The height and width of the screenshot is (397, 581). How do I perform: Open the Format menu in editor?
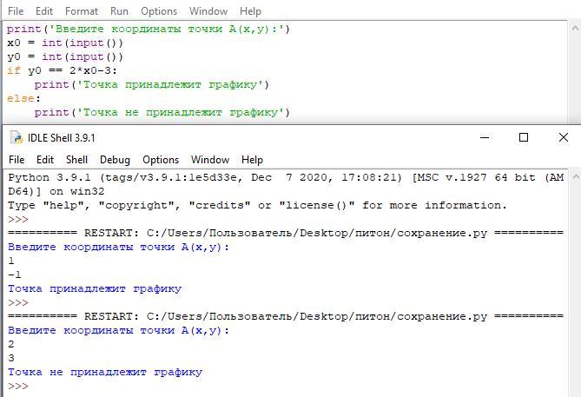pos(82,11)
